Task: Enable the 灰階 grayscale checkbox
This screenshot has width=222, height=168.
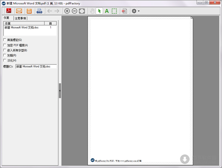Action: (x=4, y=55)
